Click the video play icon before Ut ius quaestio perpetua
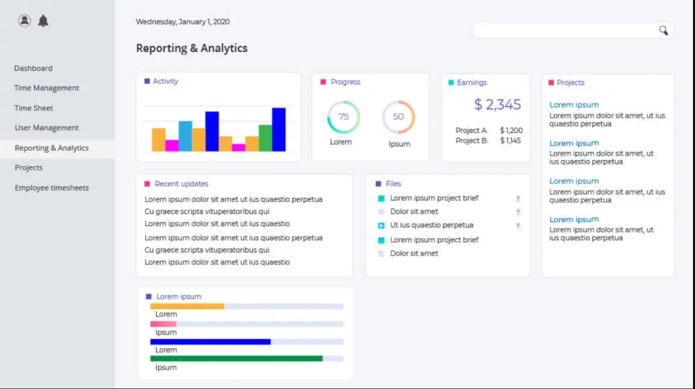 point(381,225)
